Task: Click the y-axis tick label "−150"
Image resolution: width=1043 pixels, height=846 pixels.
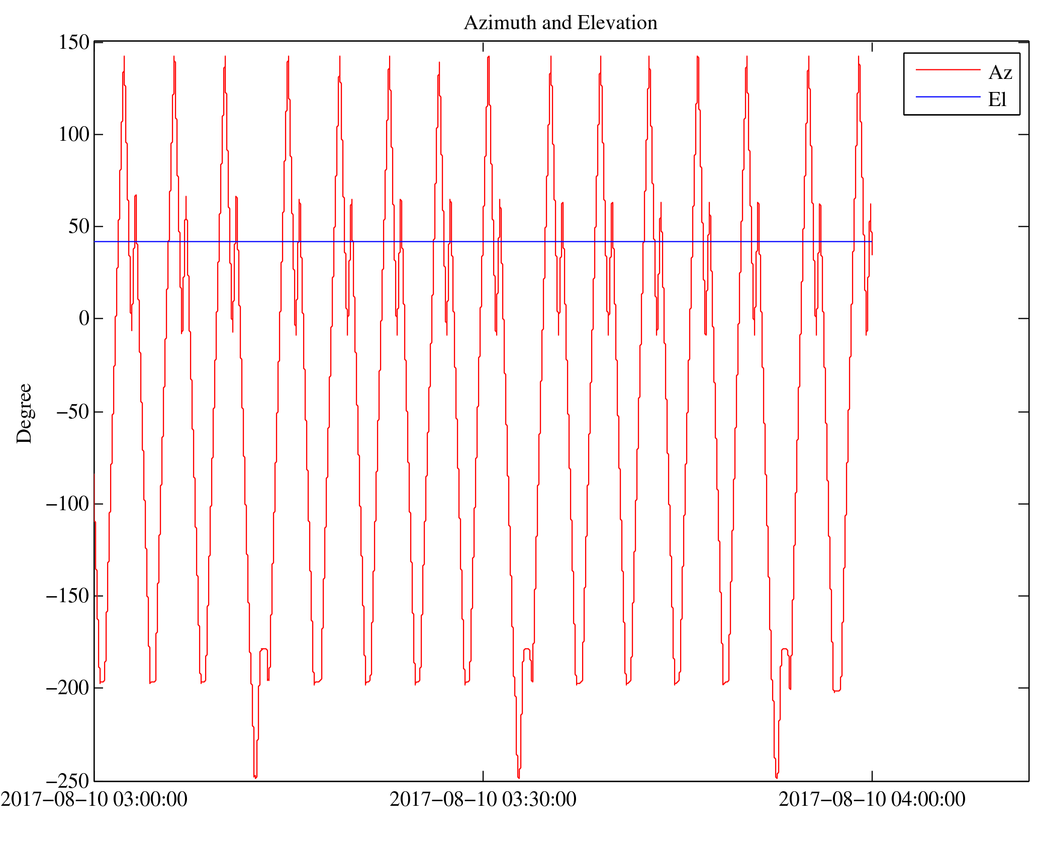Action: tap(68, 596)
